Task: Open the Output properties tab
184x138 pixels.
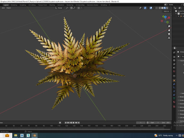Action: [x=174, y=61]
